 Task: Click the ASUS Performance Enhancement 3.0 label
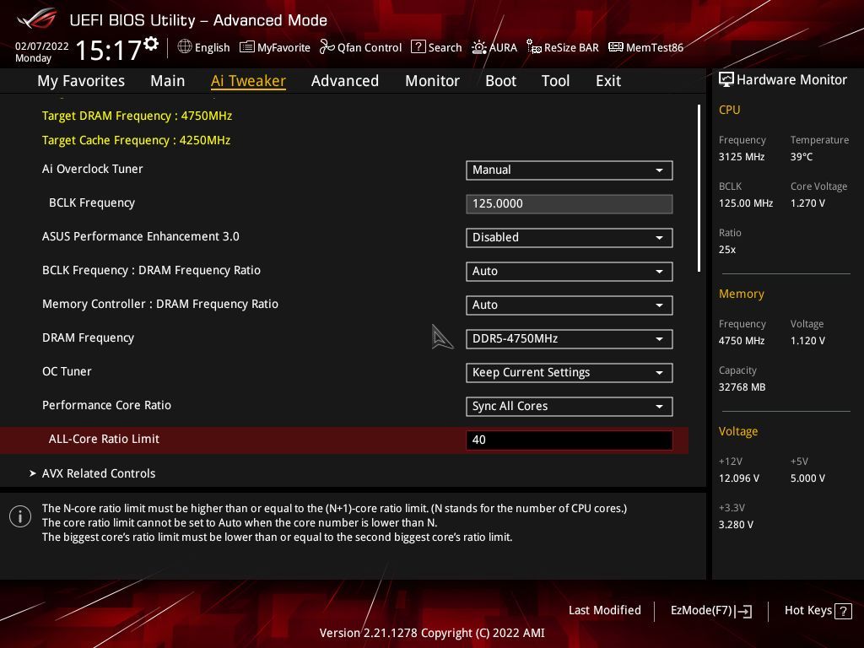pyautogui.click(x=141, y=236)
